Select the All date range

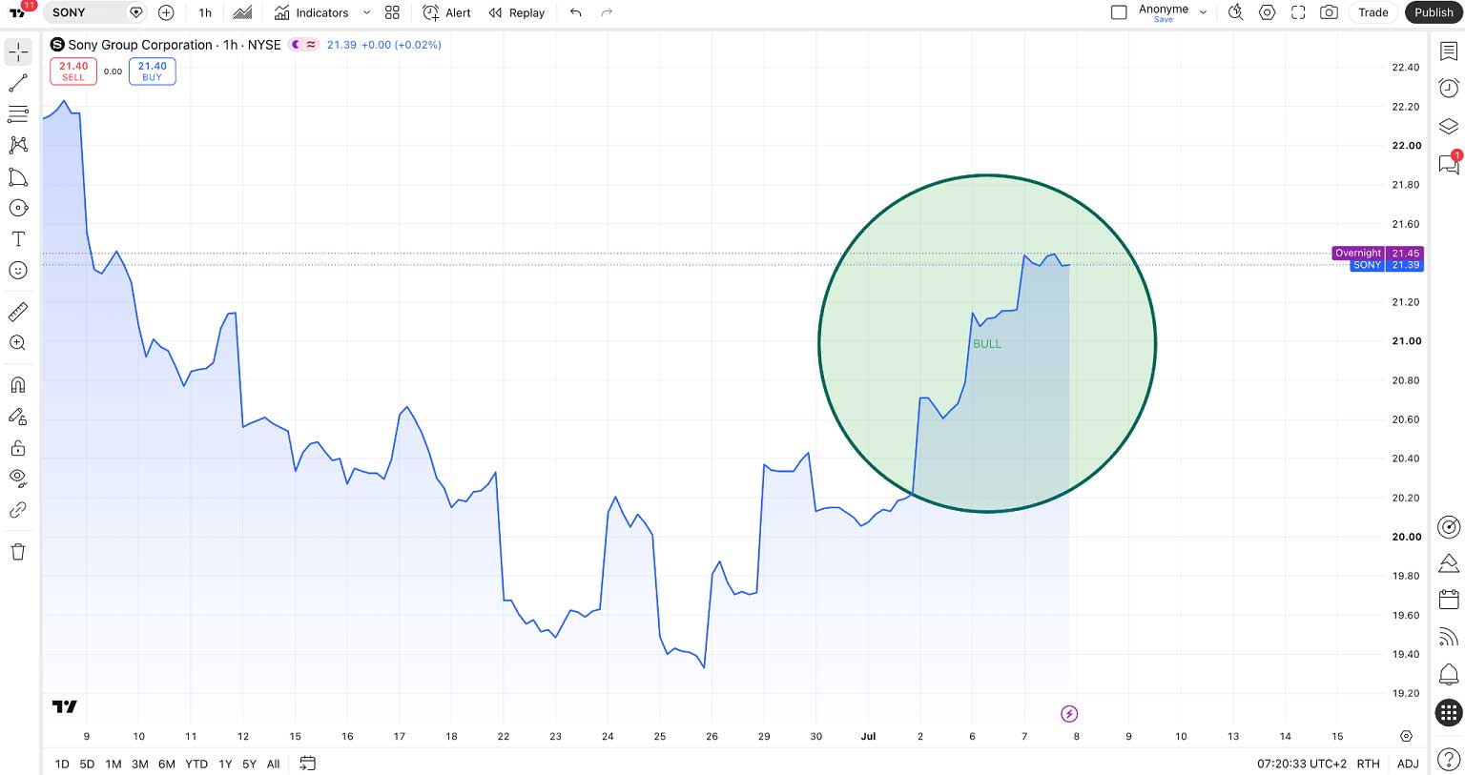point(274,764)
